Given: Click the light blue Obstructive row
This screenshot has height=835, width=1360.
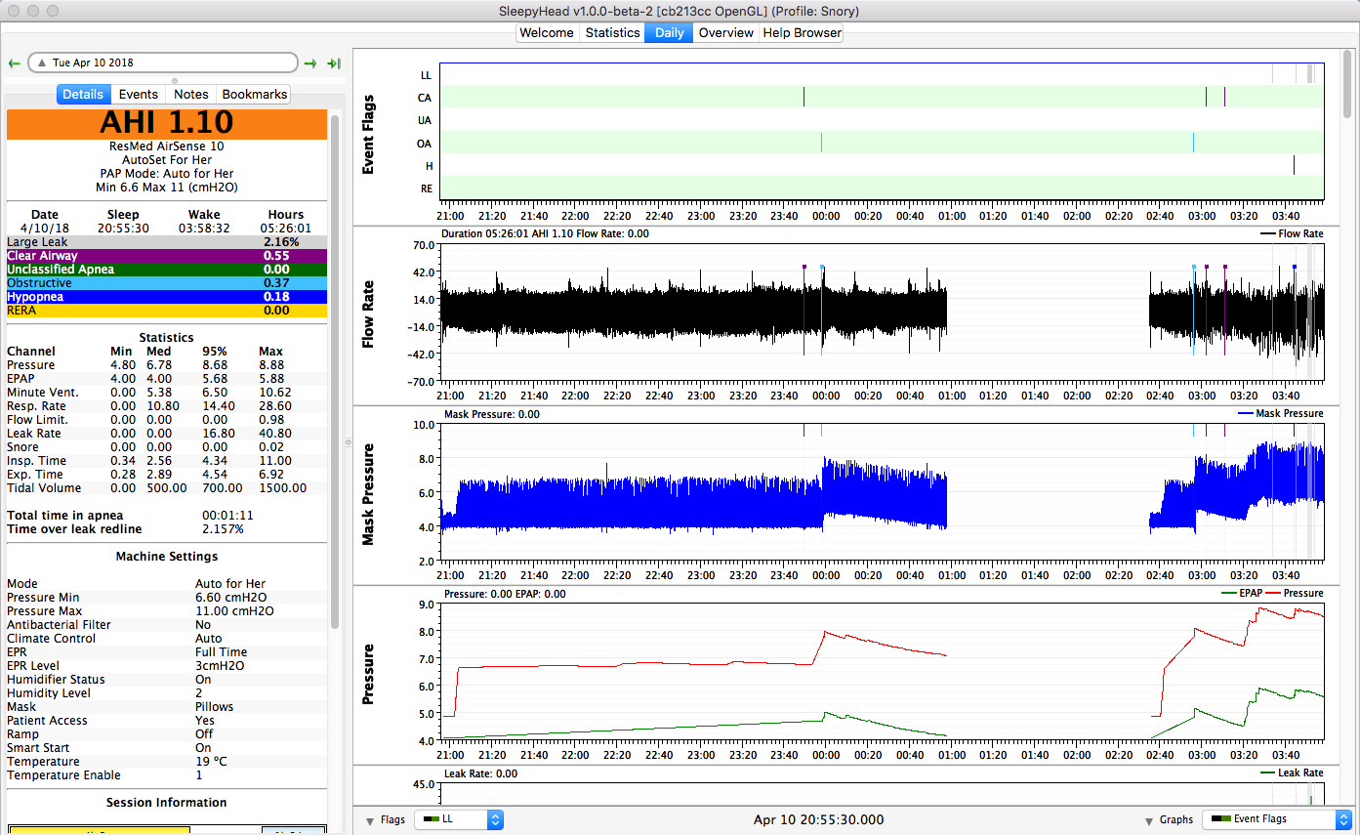Looking at the screenshot, I should click(x=167, y=282).
